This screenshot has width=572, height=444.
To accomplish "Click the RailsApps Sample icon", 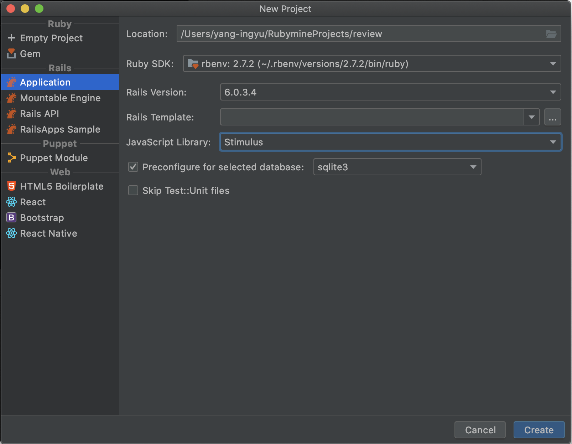I will pos(11,129).
